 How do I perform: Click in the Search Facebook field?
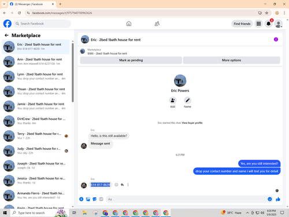pos(42,24)
